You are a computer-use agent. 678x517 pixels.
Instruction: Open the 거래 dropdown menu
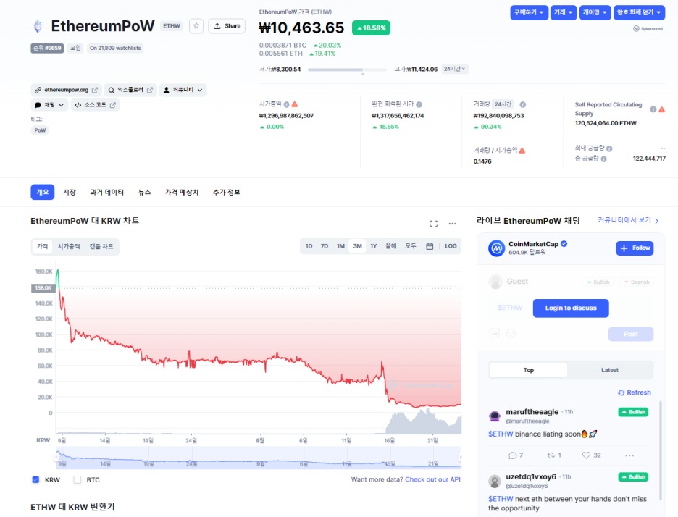(563, 12)
